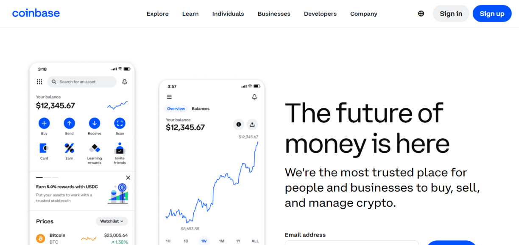Select the Buy icon in the phone mockup
This screenshot has width=519, height=245.
pyautogui.click(x=44, y=123)
